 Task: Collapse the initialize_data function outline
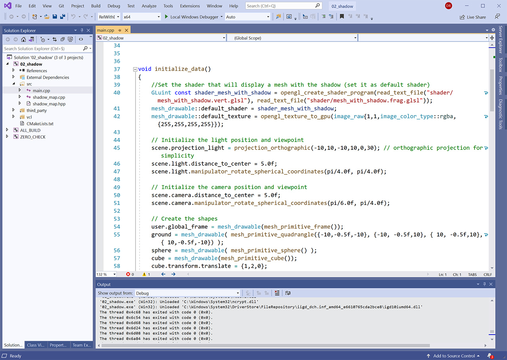pyautogui.click(x=135, y=69)
